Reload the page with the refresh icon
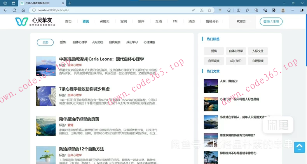Viewport: 307px width, 164px height. click(14, 10)
